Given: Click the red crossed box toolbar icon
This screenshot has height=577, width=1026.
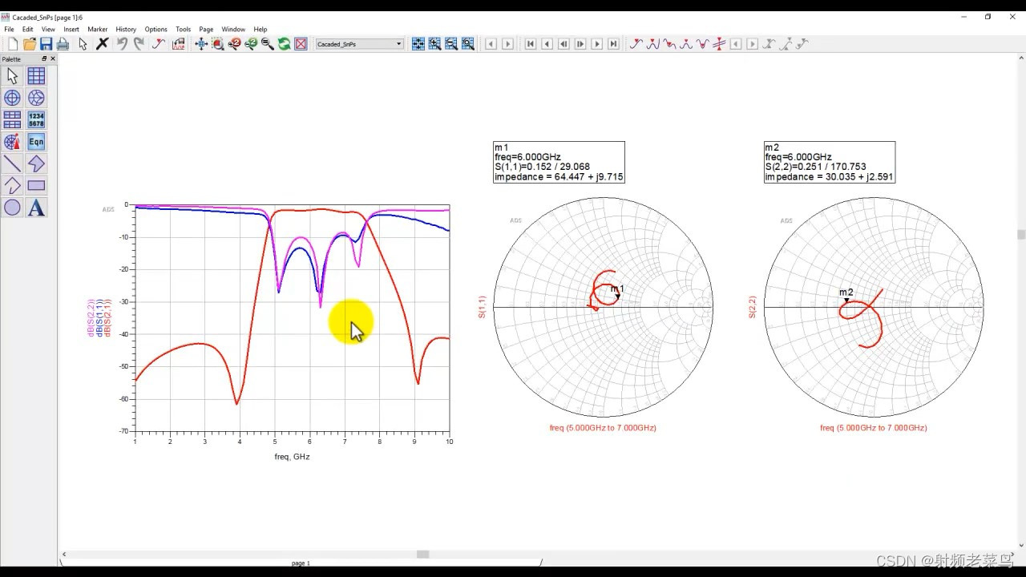Looking at the screenshot, I should pyautogui.click(x=301, y=44).
